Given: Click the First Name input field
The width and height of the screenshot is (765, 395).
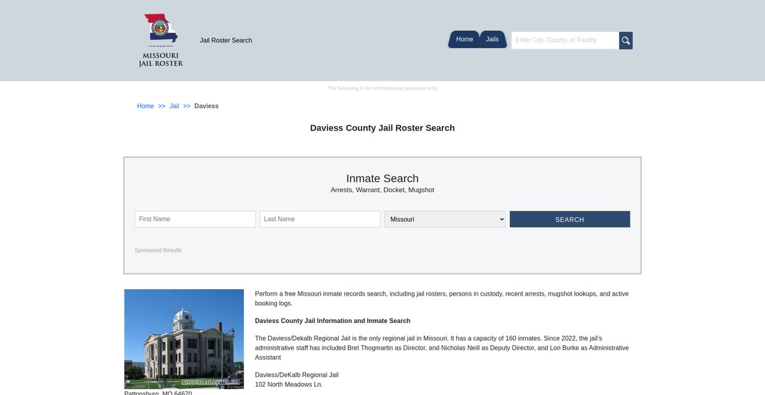Looking at the screenshot, I should pyautogui.click(x=195, y=219).
